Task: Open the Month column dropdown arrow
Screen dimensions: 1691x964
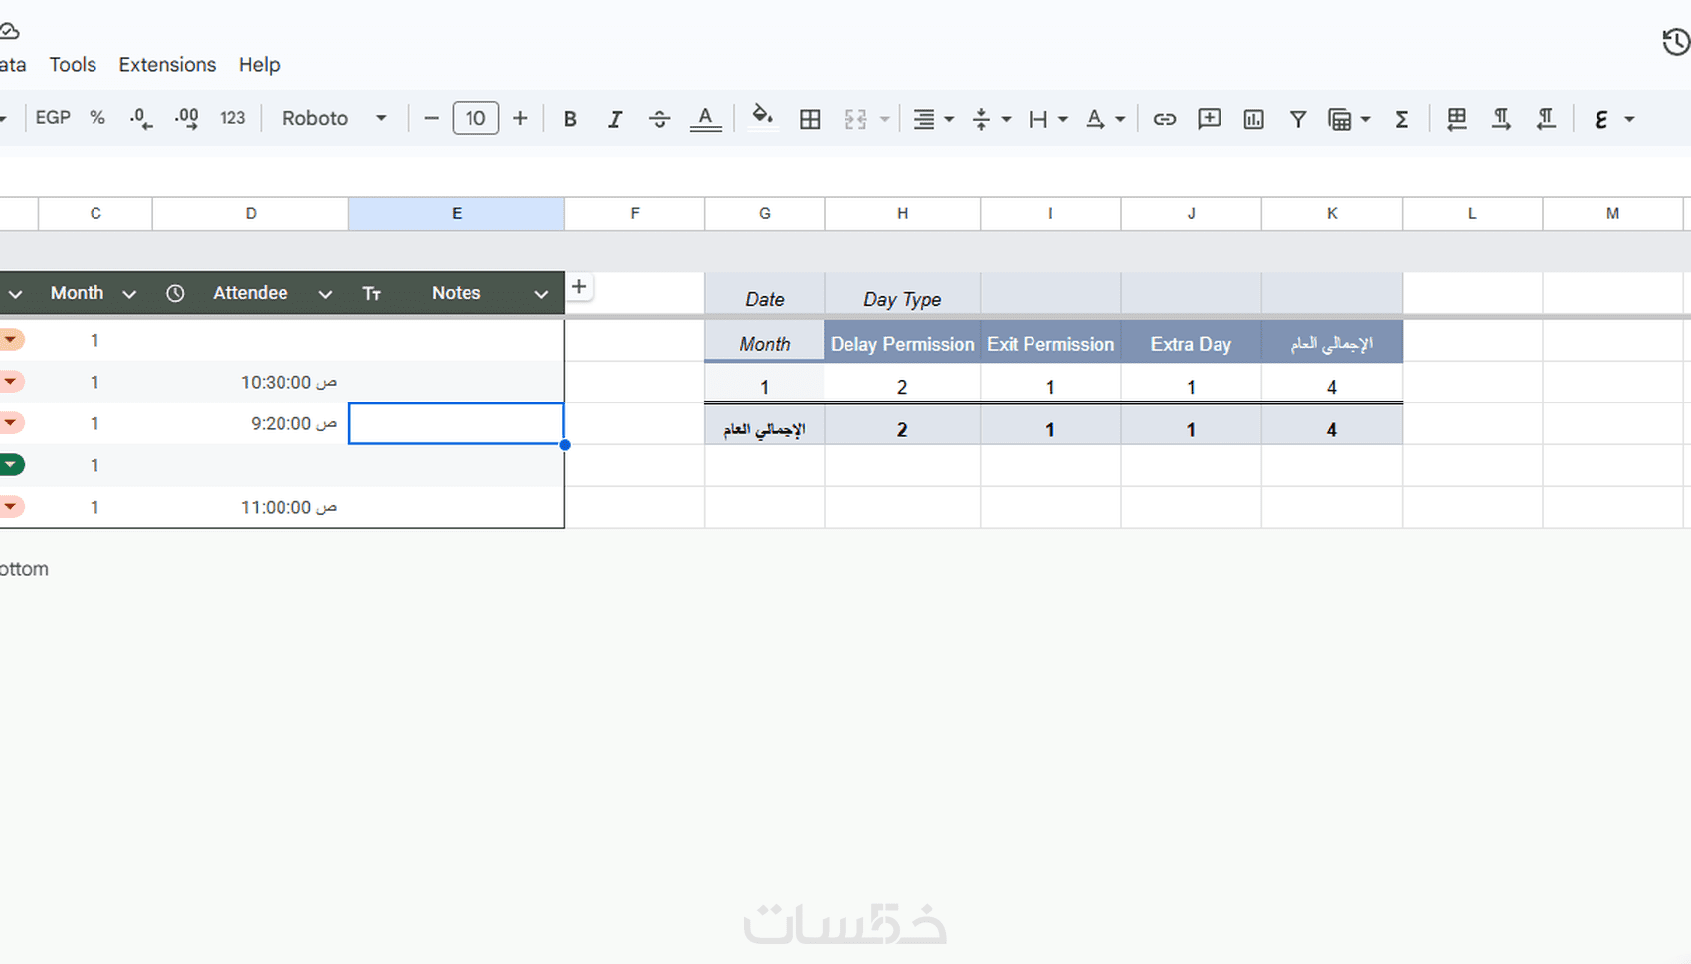Action: [x=129, y=294]
